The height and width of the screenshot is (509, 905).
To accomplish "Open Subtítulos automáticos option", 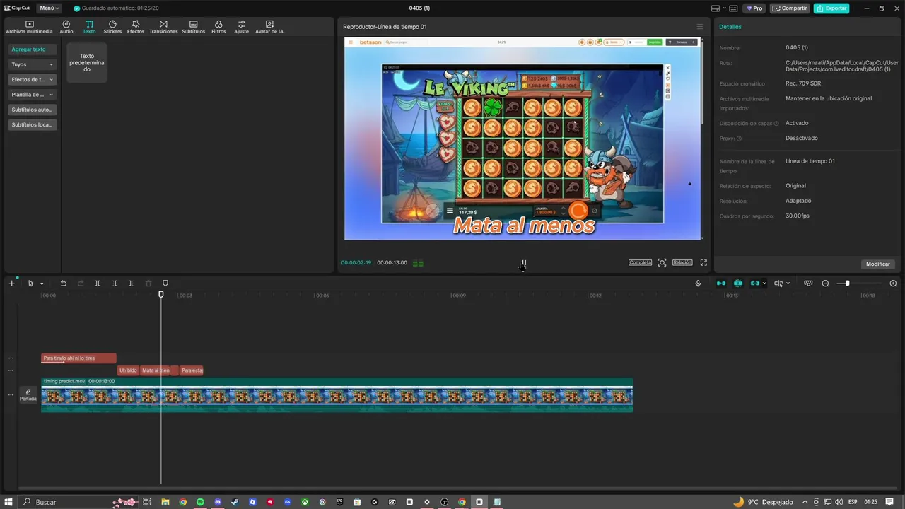I will (x=32, y=110).
